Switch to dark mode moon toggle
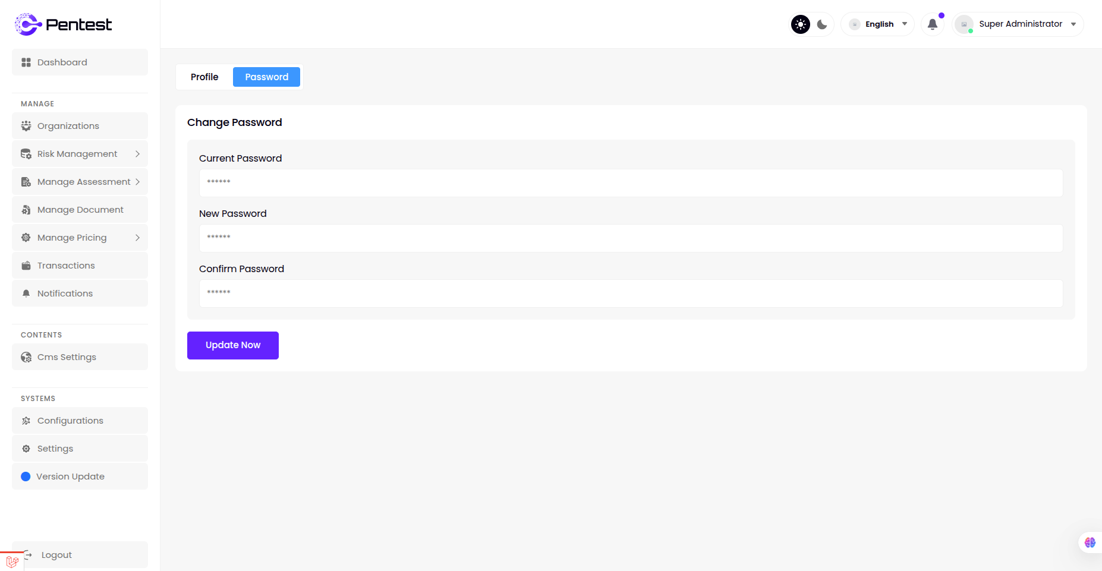 822,24
